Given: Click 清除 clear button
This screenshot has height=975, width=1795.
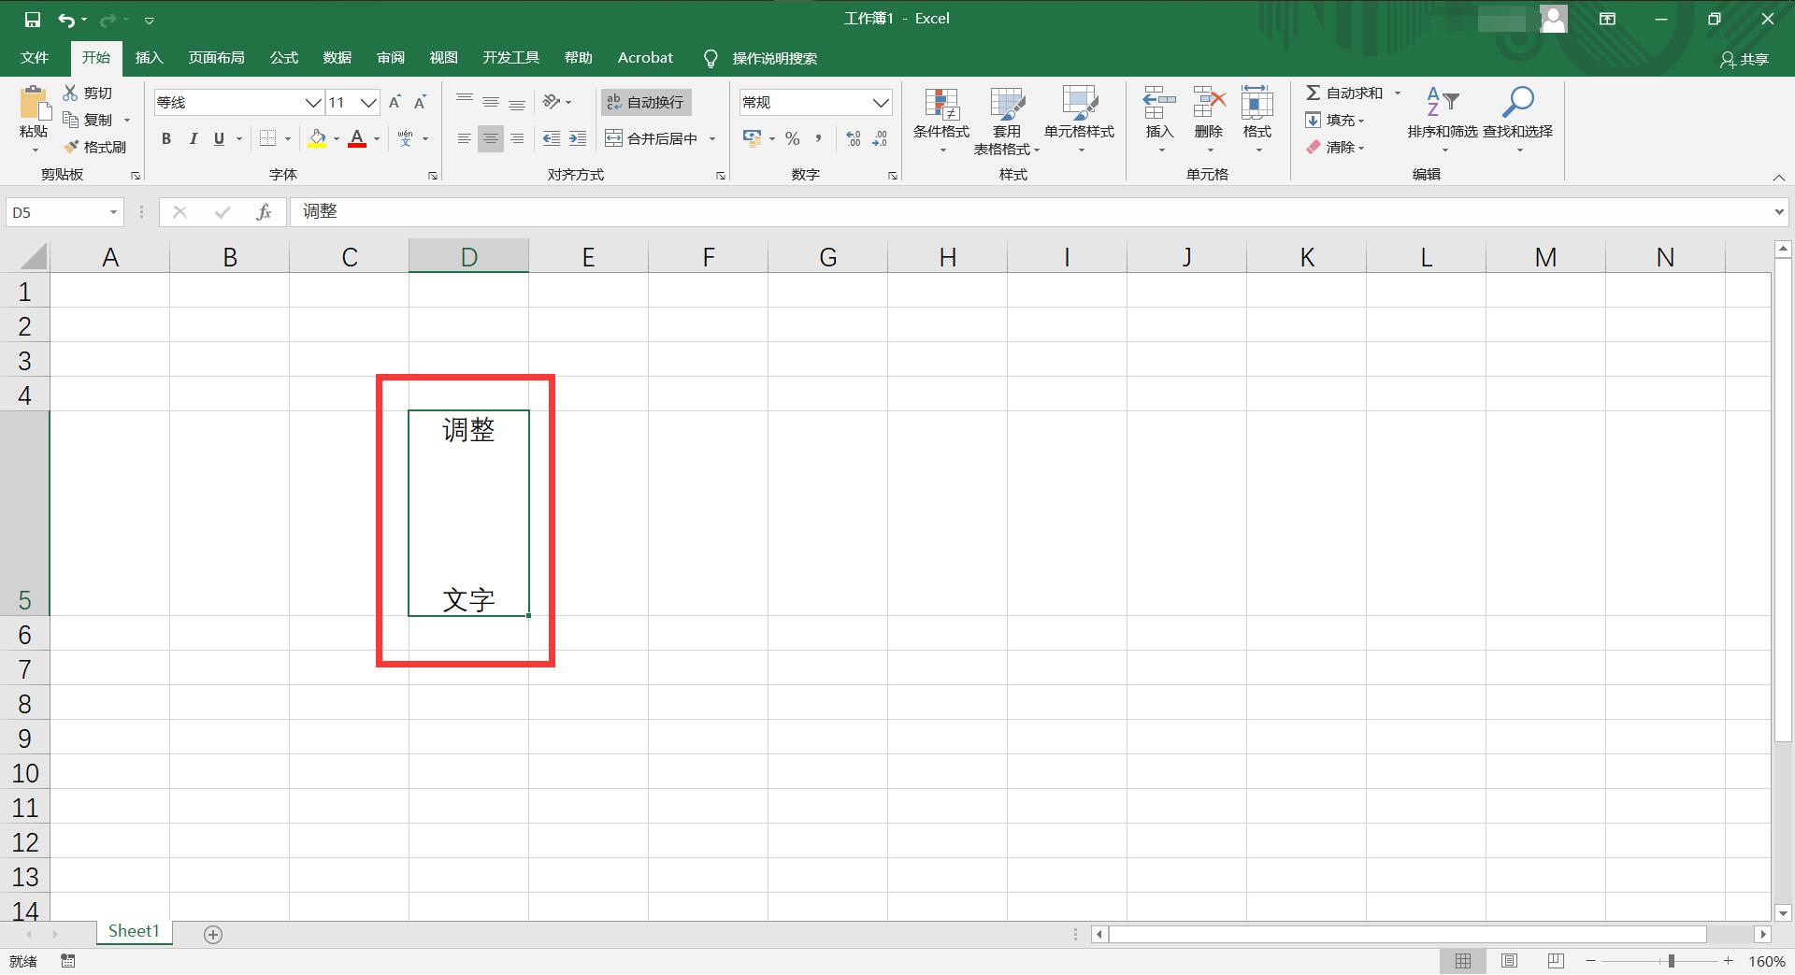Looking at the screenshot, I should tap(1335, 147).
